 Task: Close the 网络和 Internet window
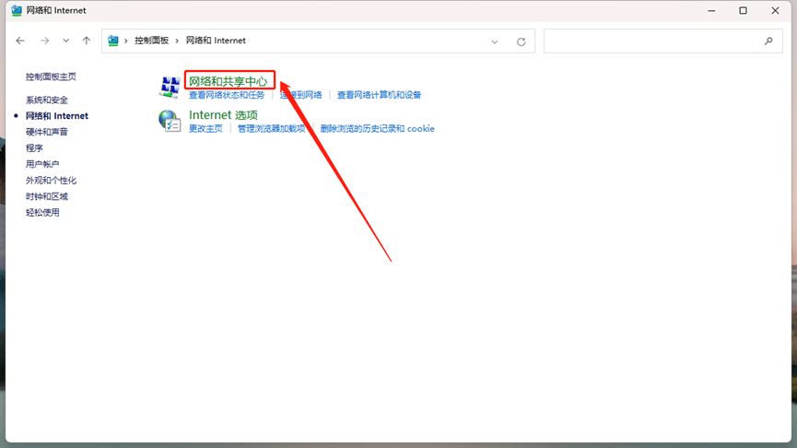775,11
